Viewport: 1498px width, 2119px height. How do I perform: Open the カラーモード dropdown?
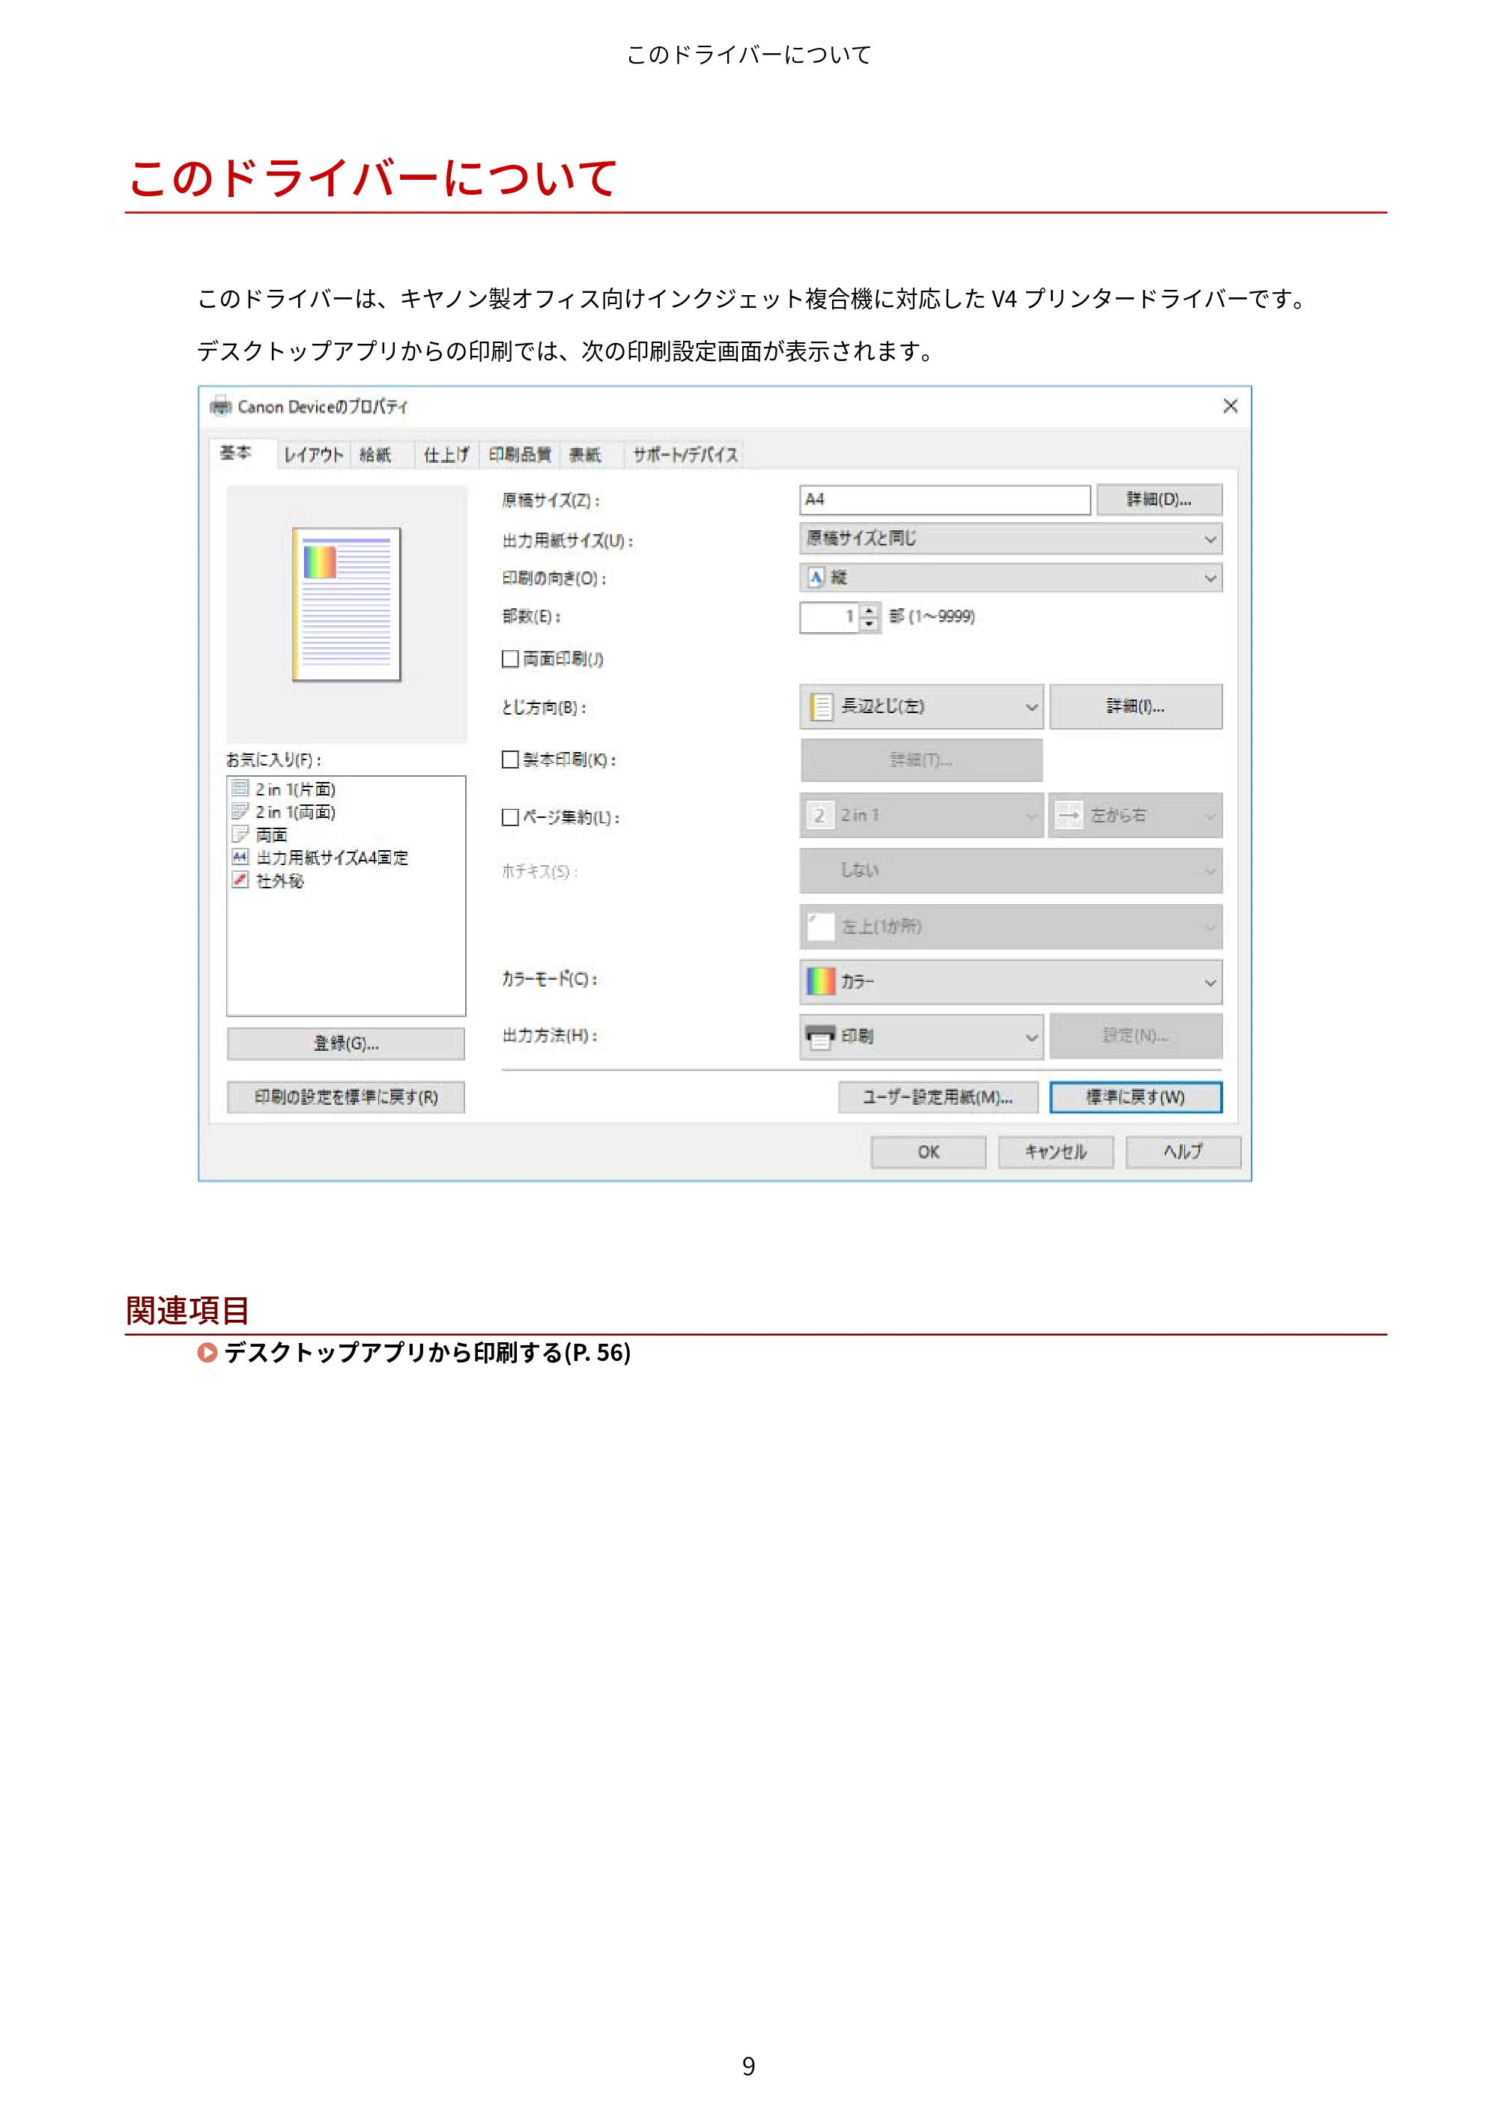pos(1010,982)
